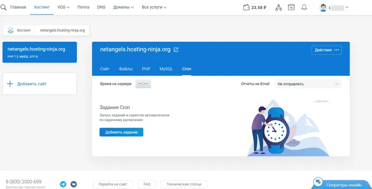Screen dimensions: 372x189
Task: Open notifications bell
Action: click(304, 7)
